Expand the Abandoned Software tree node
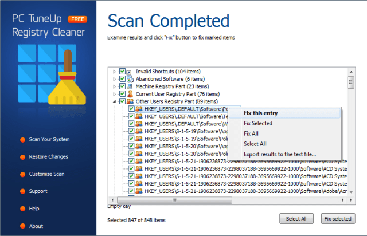Screen dimensions: 367x236 pyautogui.click(x=115, y=79)
